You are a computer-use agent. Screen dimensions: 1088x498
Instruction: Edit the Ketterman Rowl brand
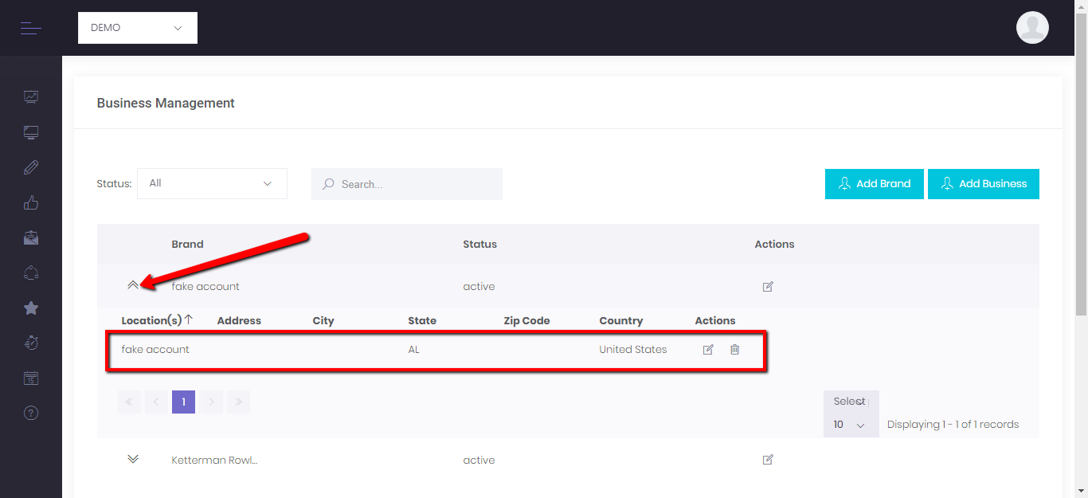pos(768,460)
